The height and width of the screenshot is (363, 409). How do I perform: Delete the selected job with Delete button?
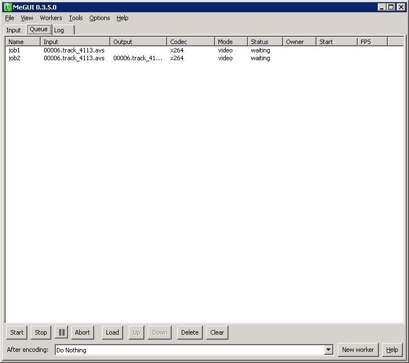190,332
